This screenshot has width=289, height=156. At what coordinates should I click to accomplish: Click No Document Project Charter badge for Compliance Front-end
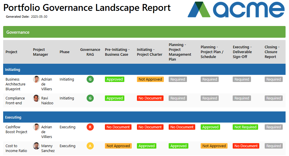click(x=150, y=98)
